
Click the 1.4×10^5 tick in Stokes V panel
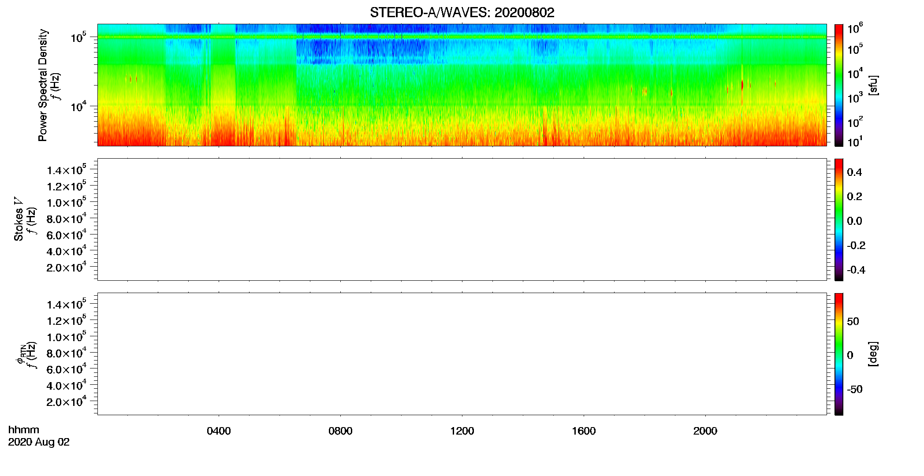click(67, 170)
